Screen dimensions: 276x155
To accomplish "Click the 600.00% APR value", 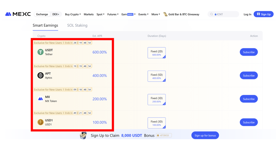I will pos(100,52).
